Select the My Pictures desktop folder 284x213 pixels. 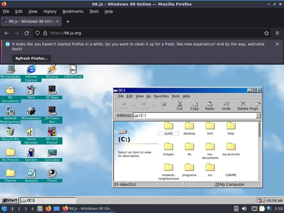pos(10,155)
